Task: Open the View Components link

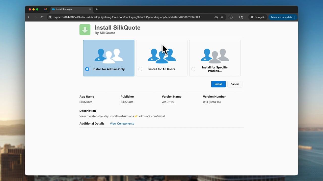Action: coord(122,123)
